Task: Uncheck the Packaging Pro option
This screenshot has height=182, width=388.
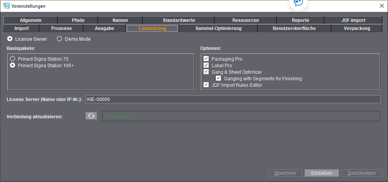Action: pos(206,59)
